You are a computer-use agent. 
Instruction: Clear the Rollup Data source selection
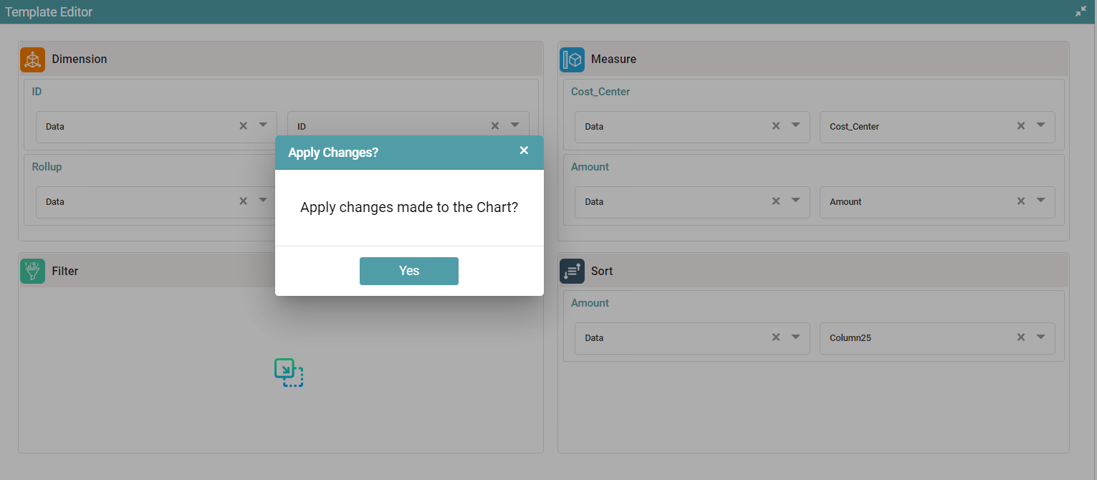pos(243,201)
